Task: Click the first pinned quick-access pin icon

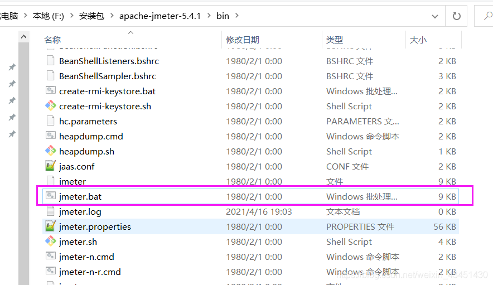Action: [x=12, y=67]
